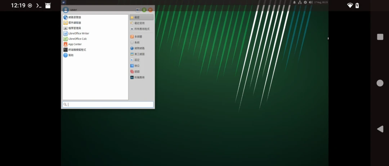Click the orange log out button
Viewport: 389px width, 166px height.
(x=150, y=10)
